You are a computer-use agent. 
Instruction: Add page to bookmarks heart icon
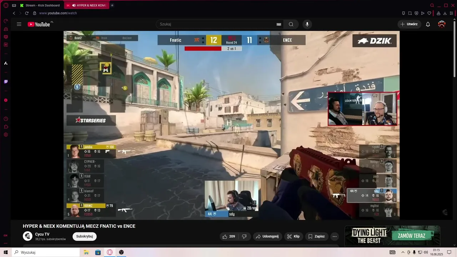click(429, 13)
